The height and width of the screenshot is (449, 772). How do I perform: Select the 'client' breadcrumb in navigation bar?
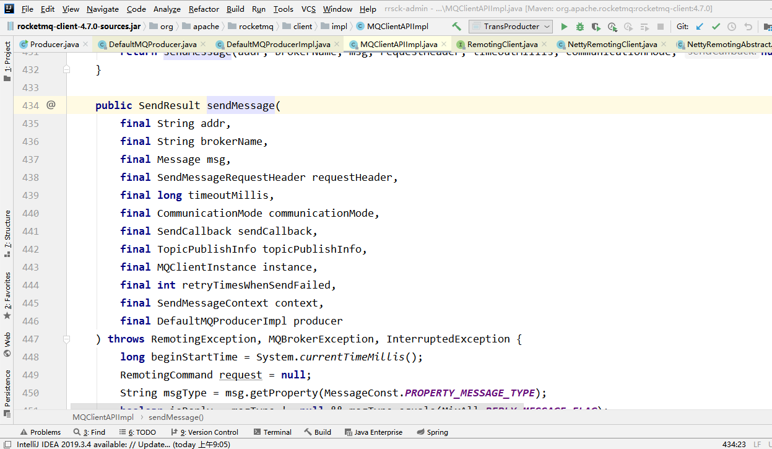(x=298, y=27)
